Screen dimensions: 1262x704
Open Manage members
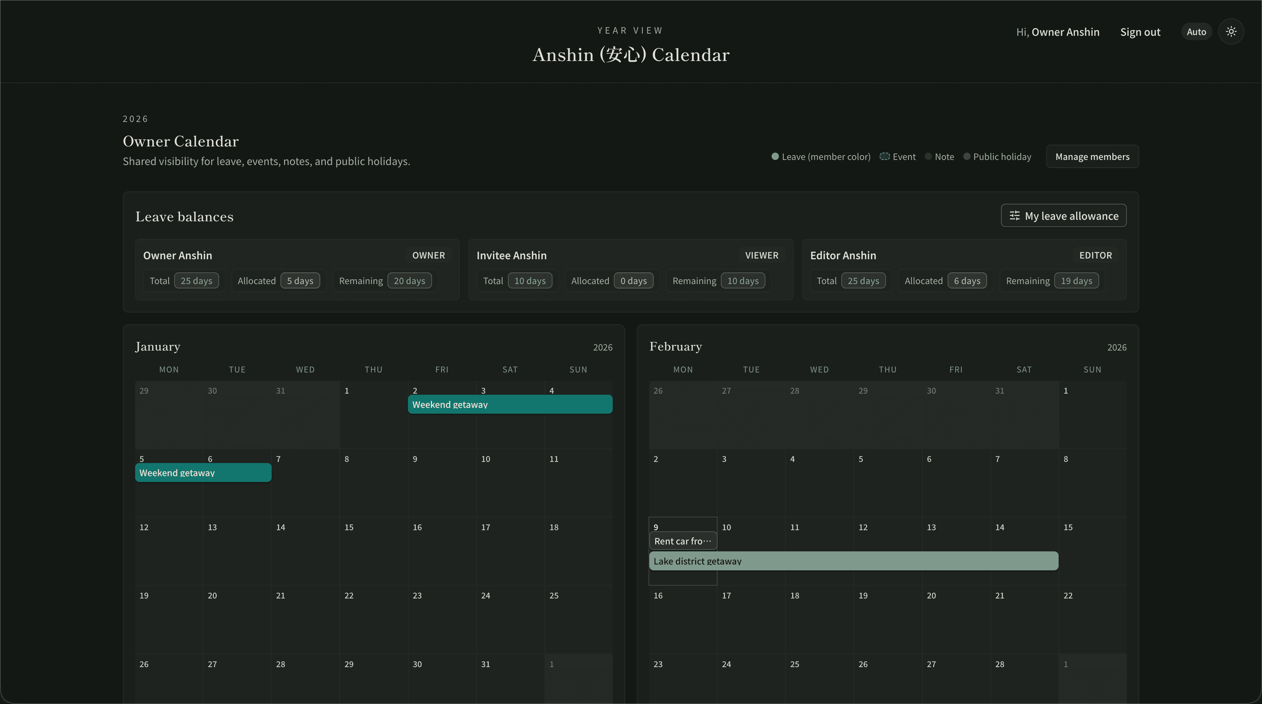tap(1092, 156)
